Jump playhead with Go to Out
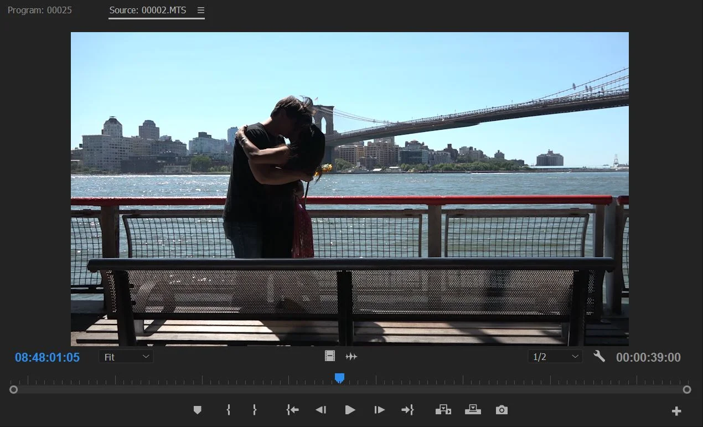Image resolution: width=703 pixels, height=427 pixels. [407, 410]
